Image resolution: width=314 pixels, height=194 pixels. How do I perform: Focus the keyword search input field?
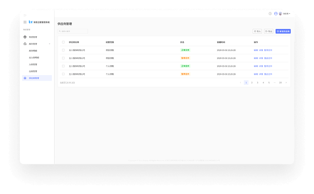pyautogui.click(x=73, y=31)
